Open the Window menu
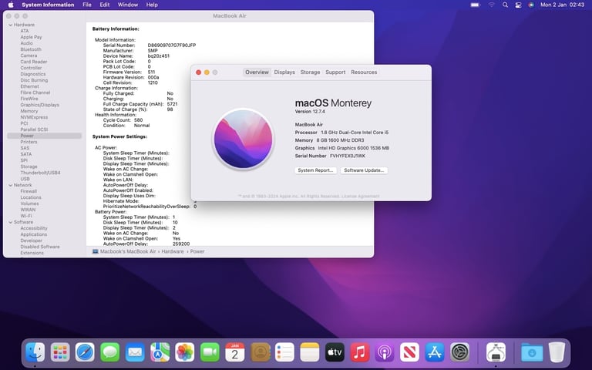 (128, 5)
